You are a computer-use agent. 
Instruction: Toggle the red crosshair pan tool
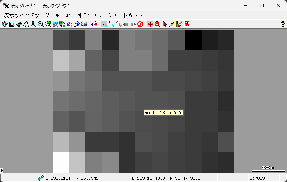[150, 24]
